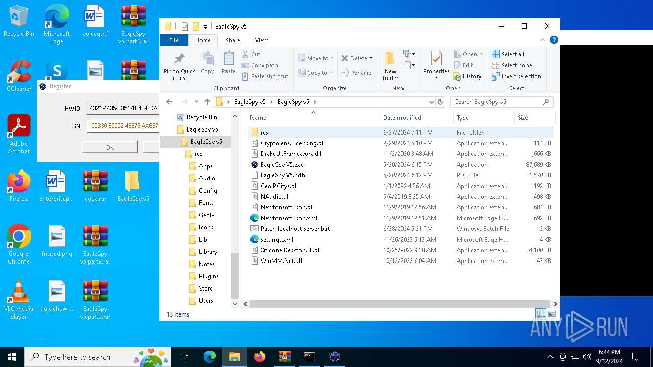Switch to Large icons view in status bar
The height and width of the screenshot is (367, 653).
pyautogui.click(x=551, y=314)
